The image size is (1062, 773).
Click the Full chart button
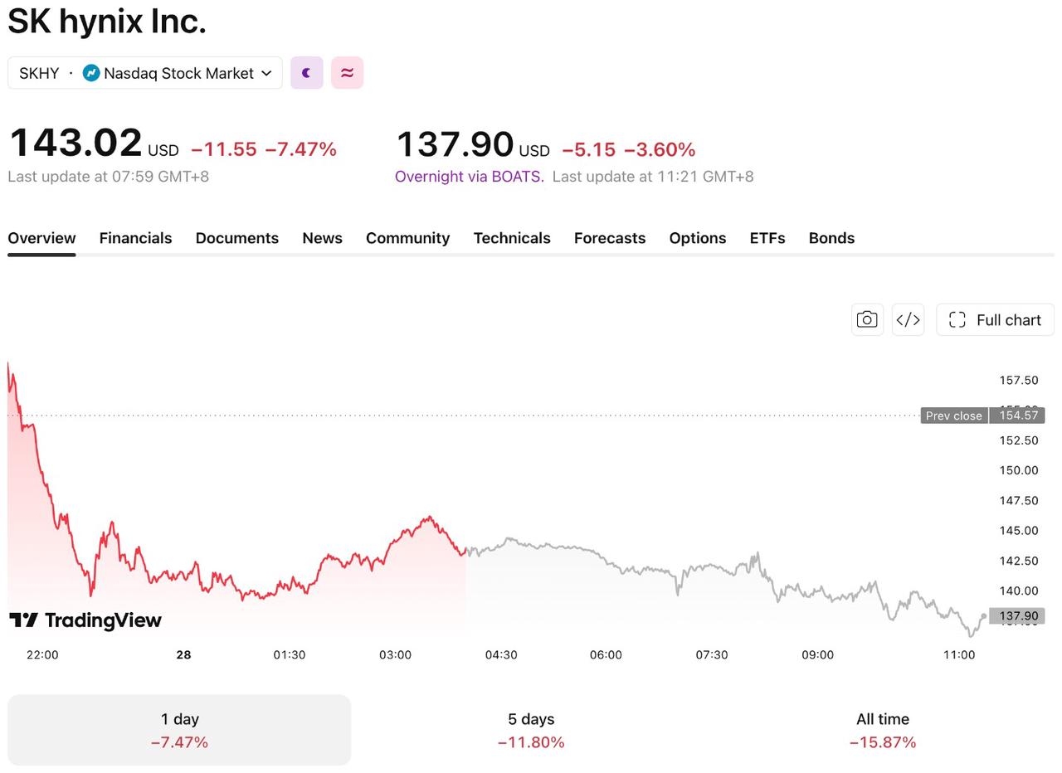click(995, 320)
